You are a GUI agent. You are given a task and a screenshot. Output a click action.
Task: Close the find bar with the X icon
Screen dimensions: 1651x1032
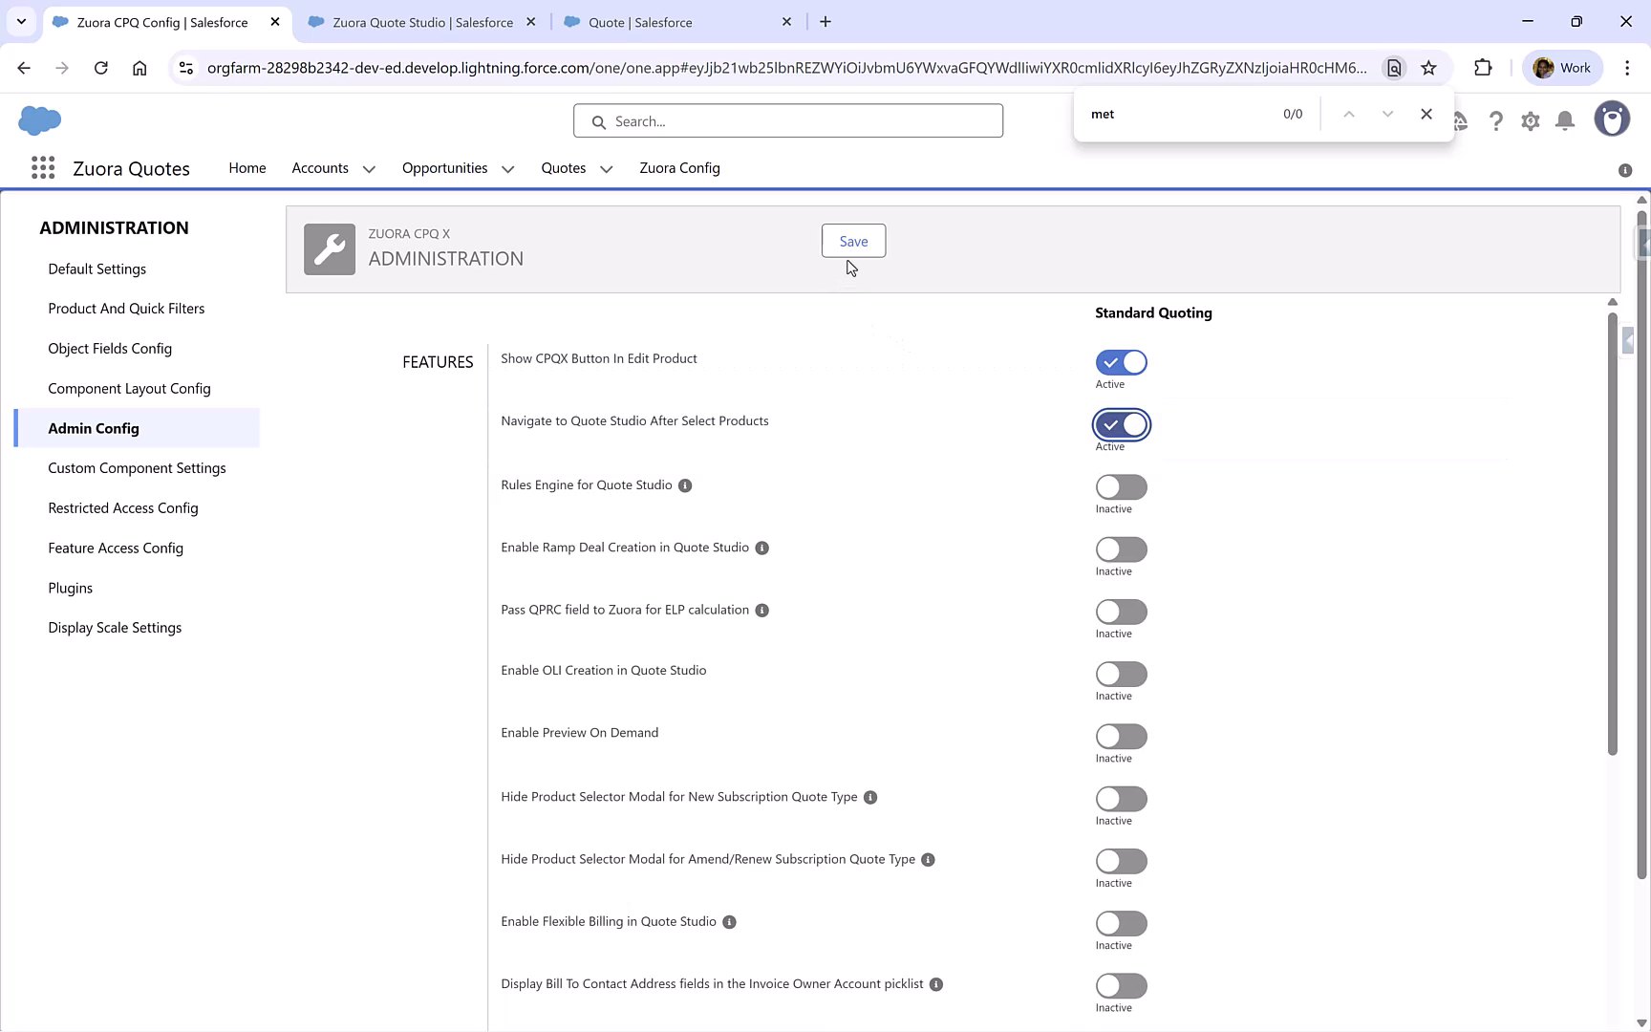1426,114
